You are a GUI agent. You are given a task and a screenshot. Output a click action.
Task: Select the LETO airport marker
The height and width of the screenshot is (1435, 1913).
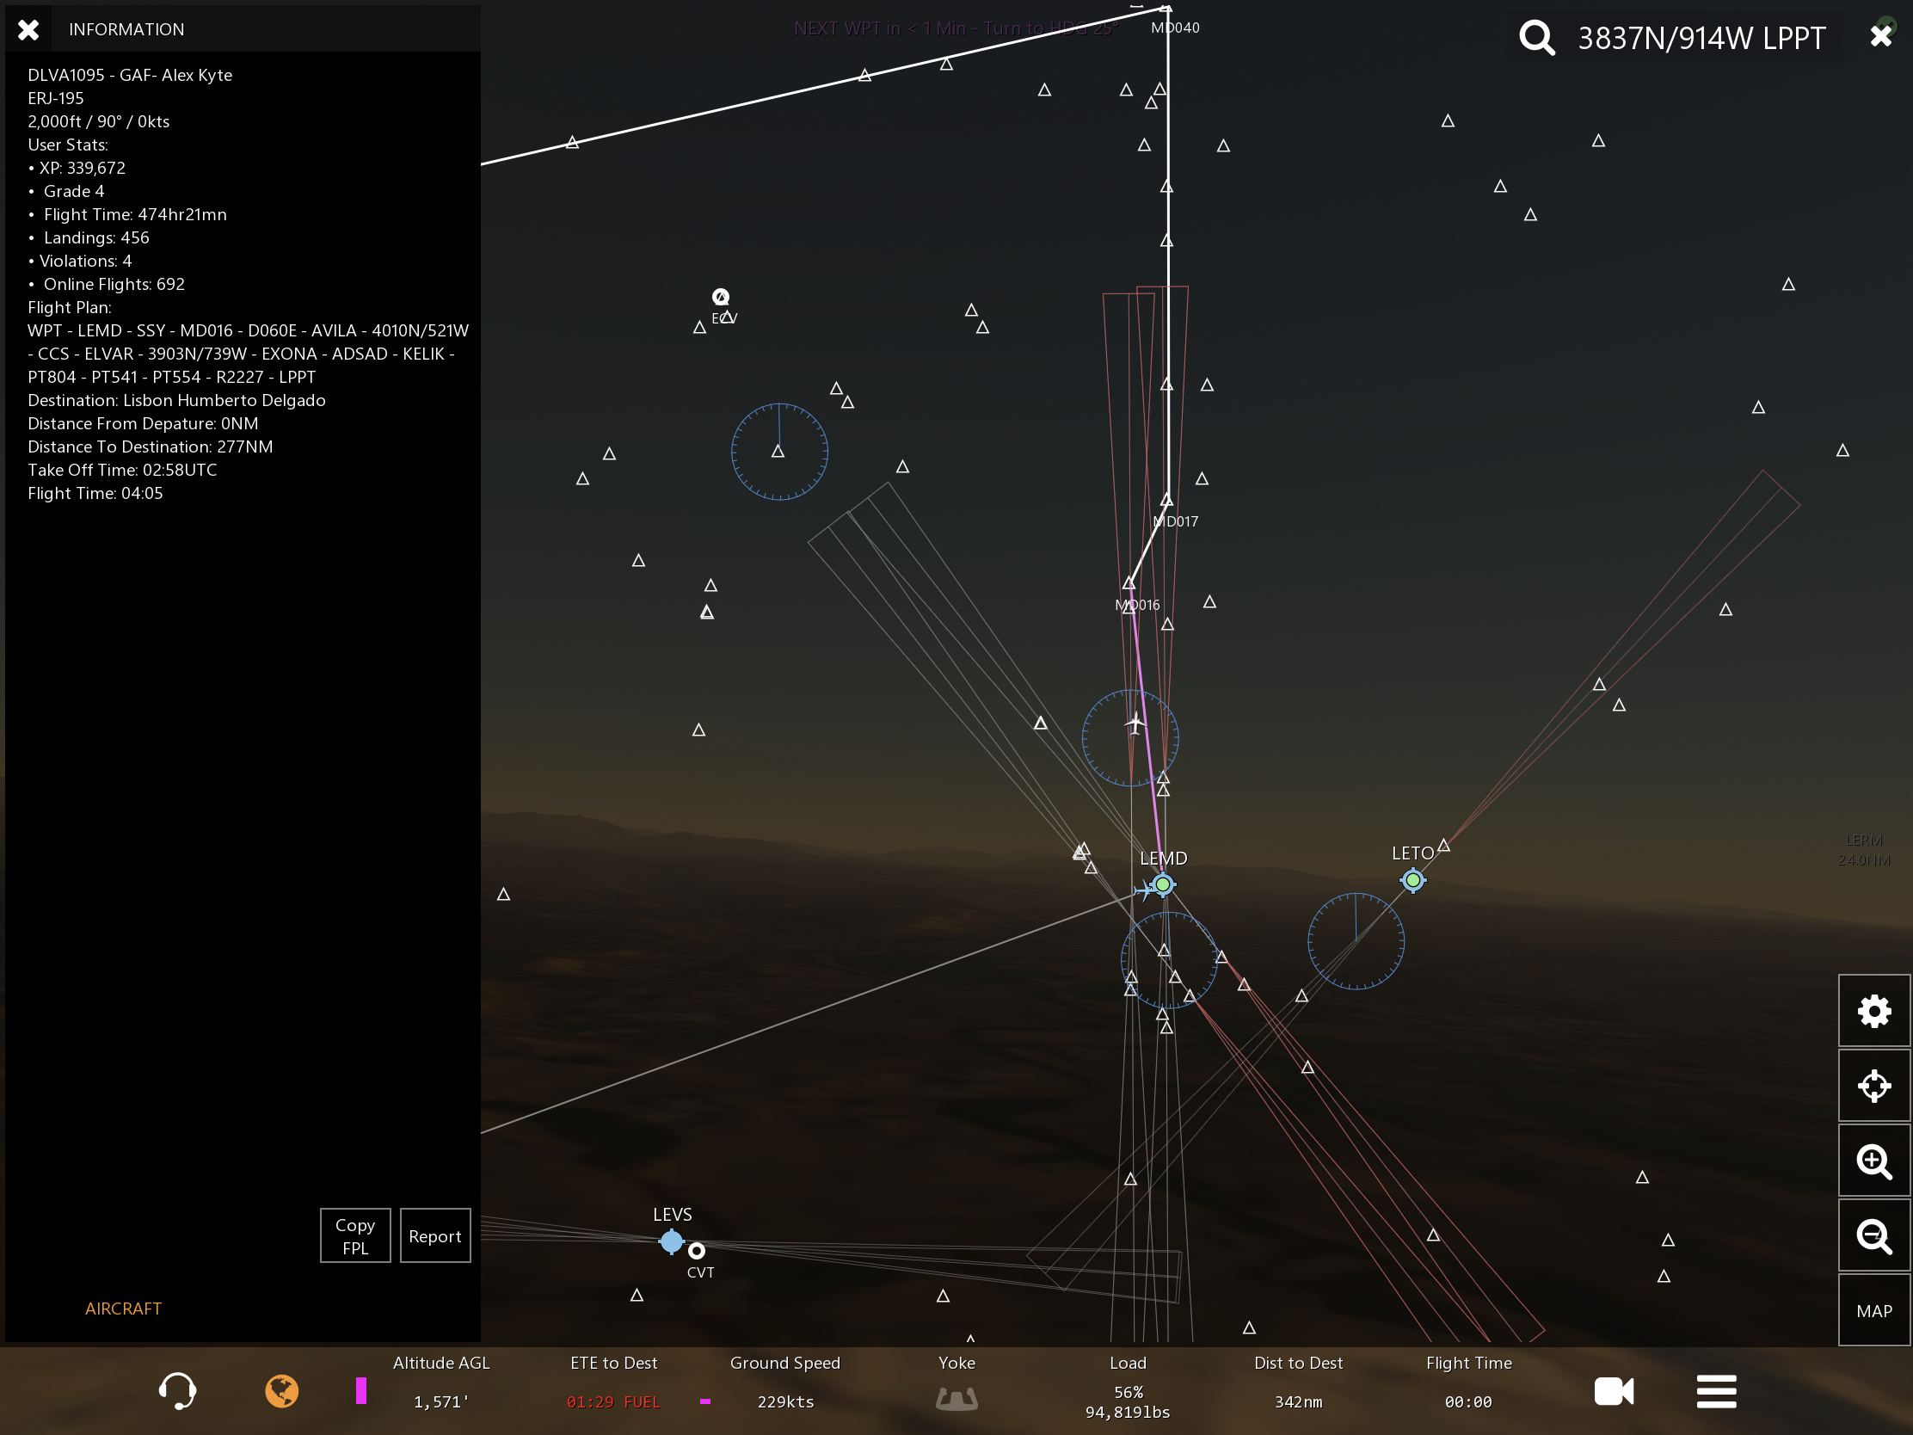pyautogui.click(x=1412, y=881)
